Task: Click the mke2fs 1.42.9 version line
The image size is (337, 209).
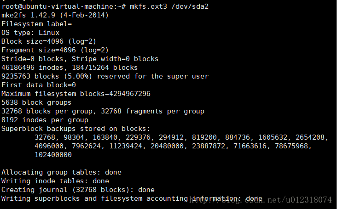Action: pos(55,15)
